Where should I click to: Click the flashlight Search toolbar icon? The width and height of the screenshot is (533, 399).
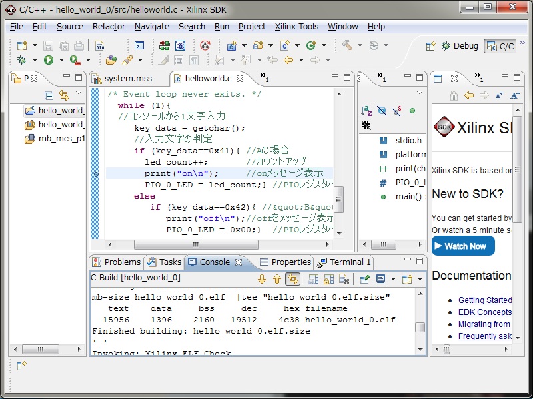click(x=127, y=60)
